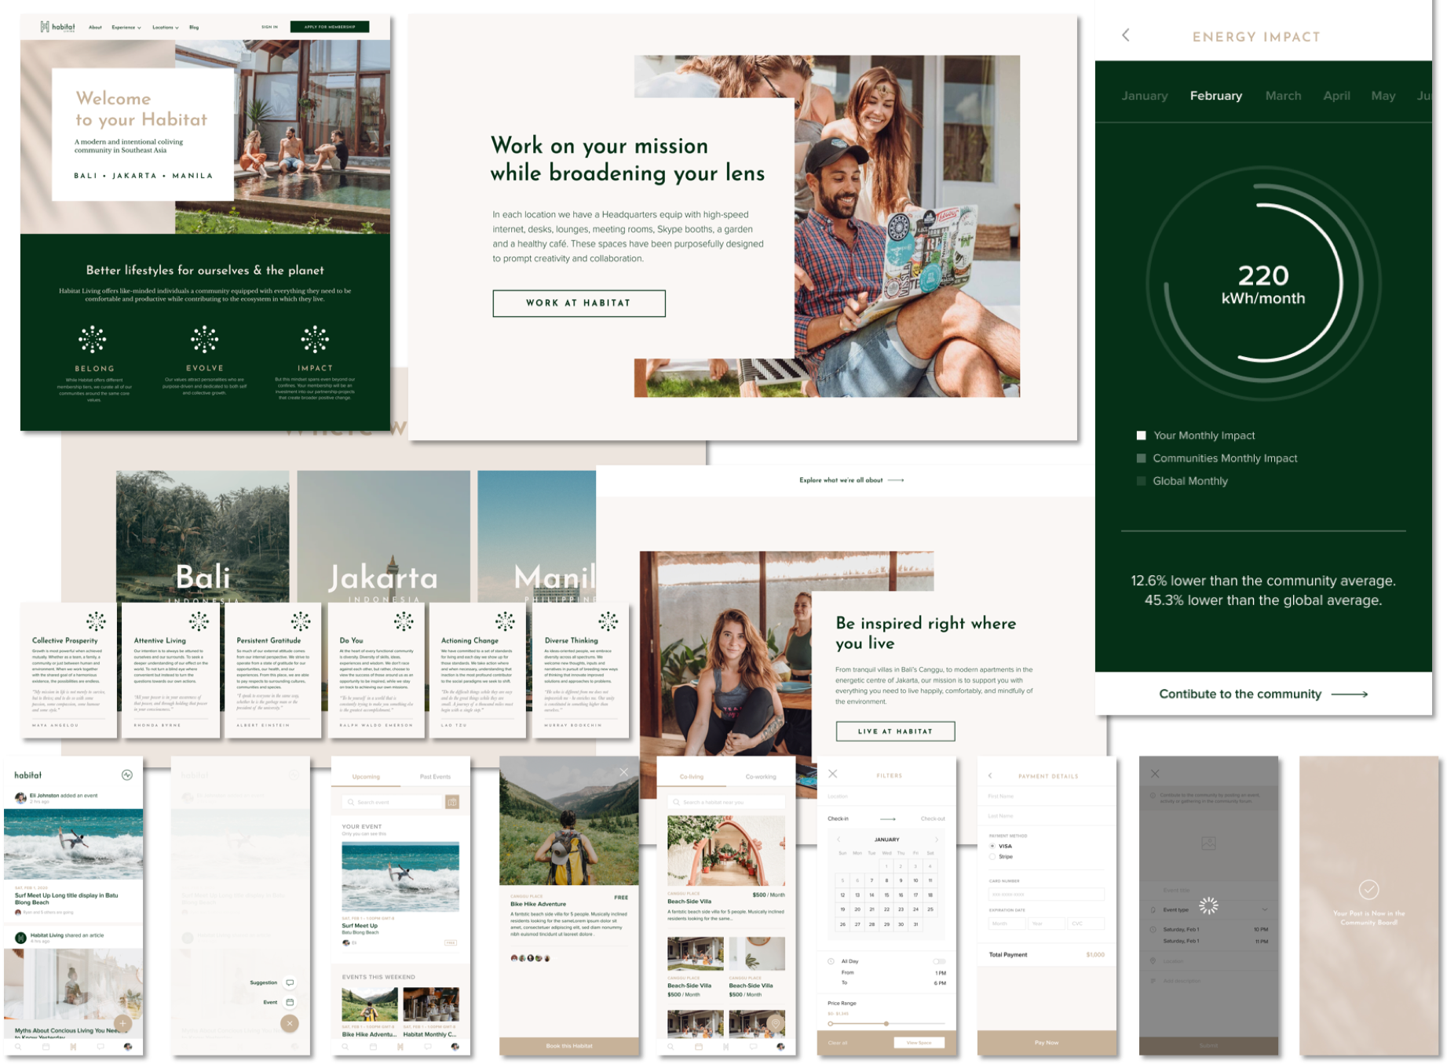1447x1064 pixels.
Task: Toggle the All Day switch
Action: 938,961
